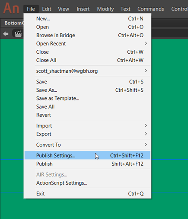Viewport: 188px width, 219px height.
Task: Select Save as Template option
Action: tap(87, 98)
